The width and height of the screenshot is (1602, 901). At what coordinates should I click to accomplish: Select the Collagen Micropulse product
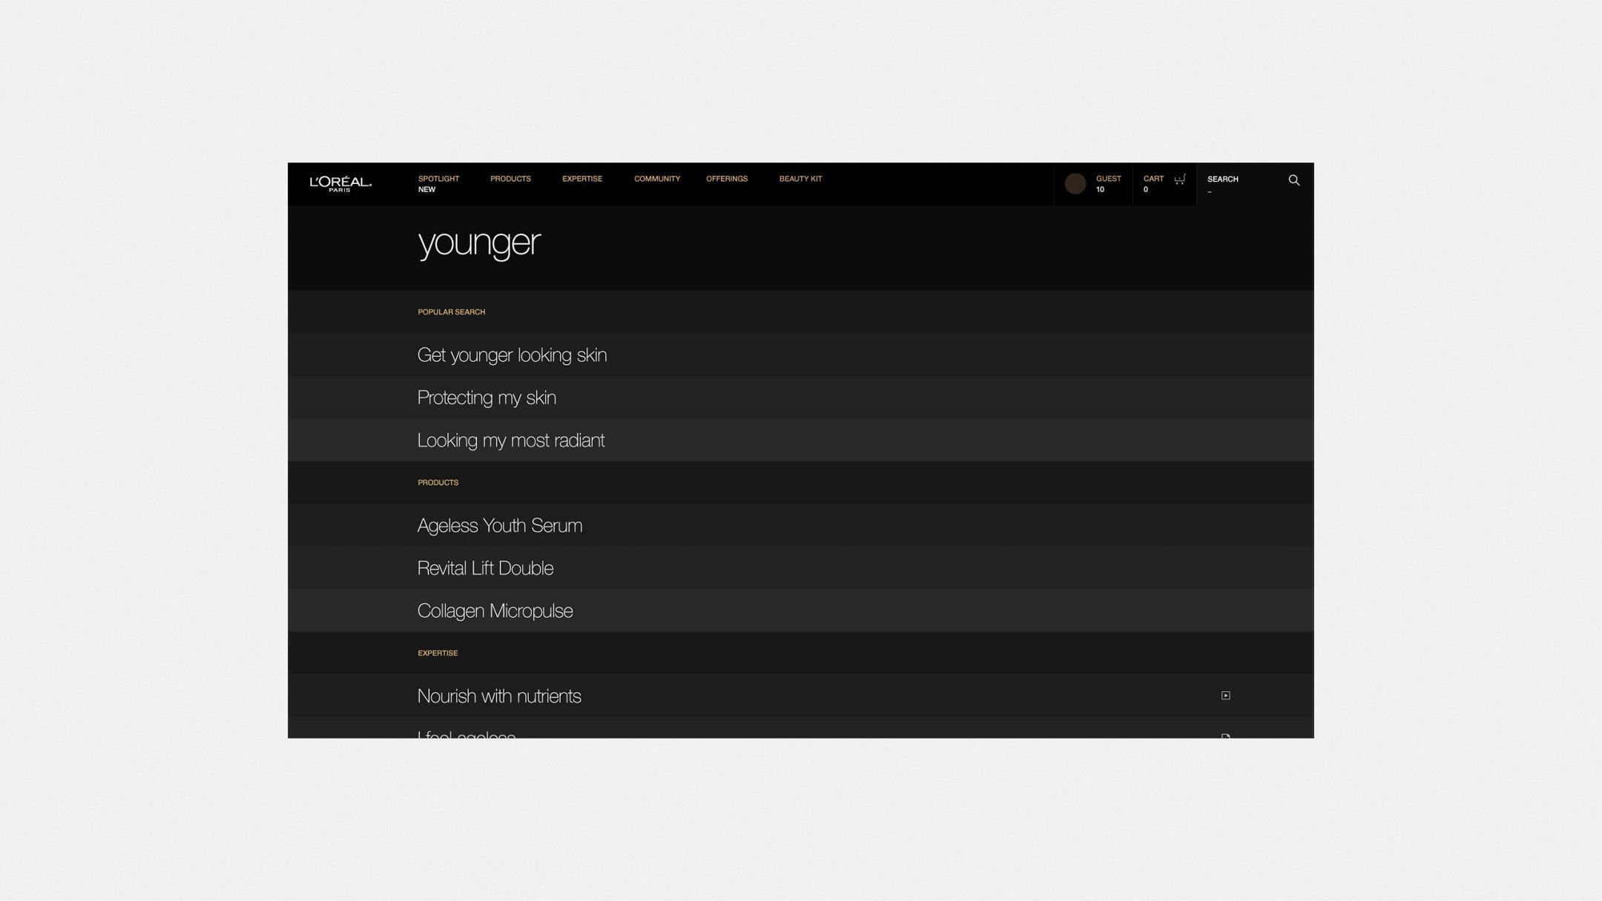point(800,611)
